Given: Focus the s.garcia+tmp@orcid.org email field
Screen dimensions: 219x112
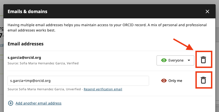Looking at the screenshot, I should point(78,81).
